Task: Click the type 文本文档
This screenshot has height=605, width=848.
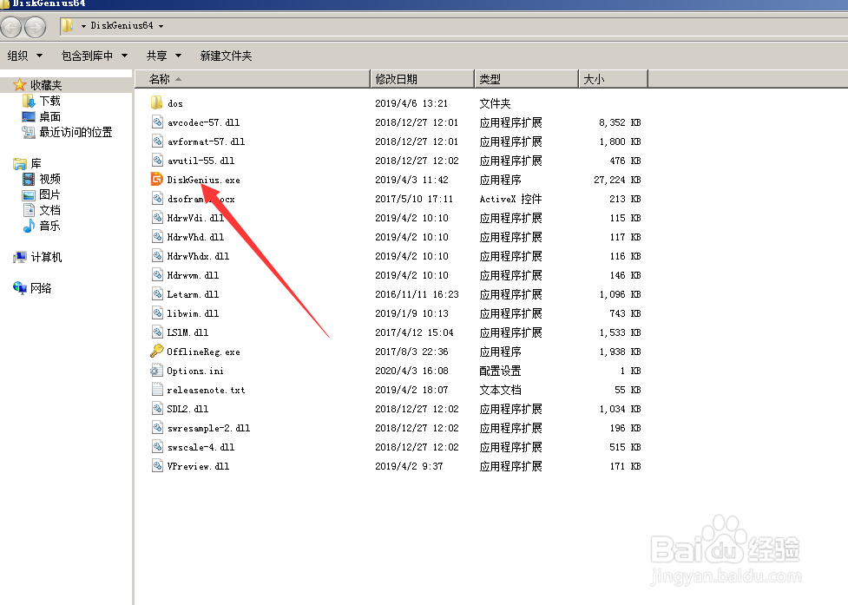Action: 500,390
